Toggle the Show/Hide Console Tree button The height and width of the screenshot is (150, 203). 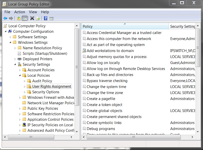pos(25,18)
